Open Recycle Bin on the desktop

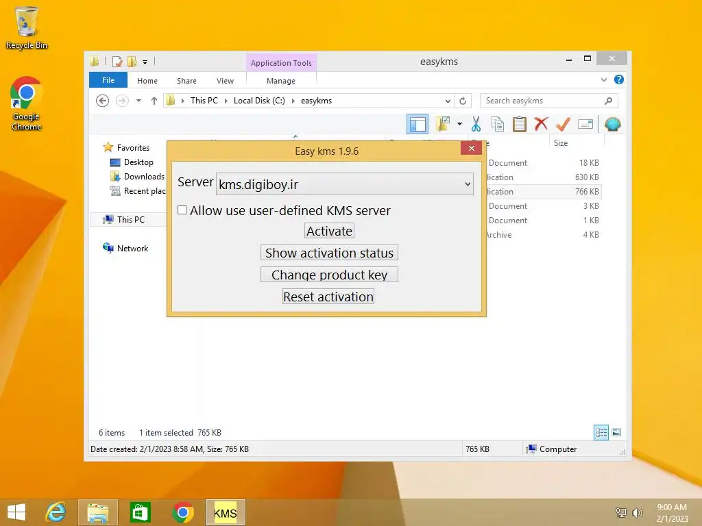(27, 27)
